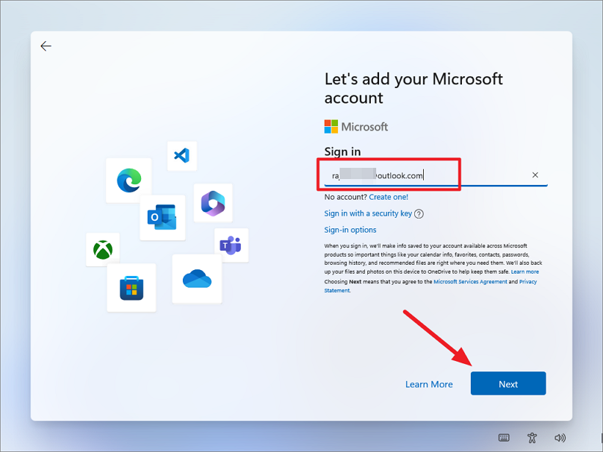
Task: Click the Microsoft 365 icon tile
Action: tap(213, 203)
